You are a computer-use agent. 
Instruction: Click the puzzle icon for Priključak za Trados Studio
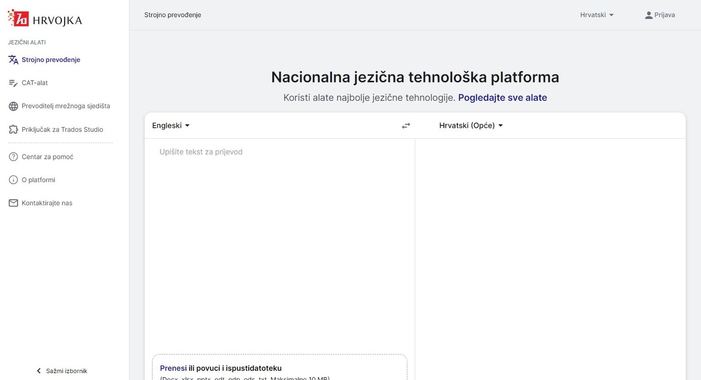13,130
